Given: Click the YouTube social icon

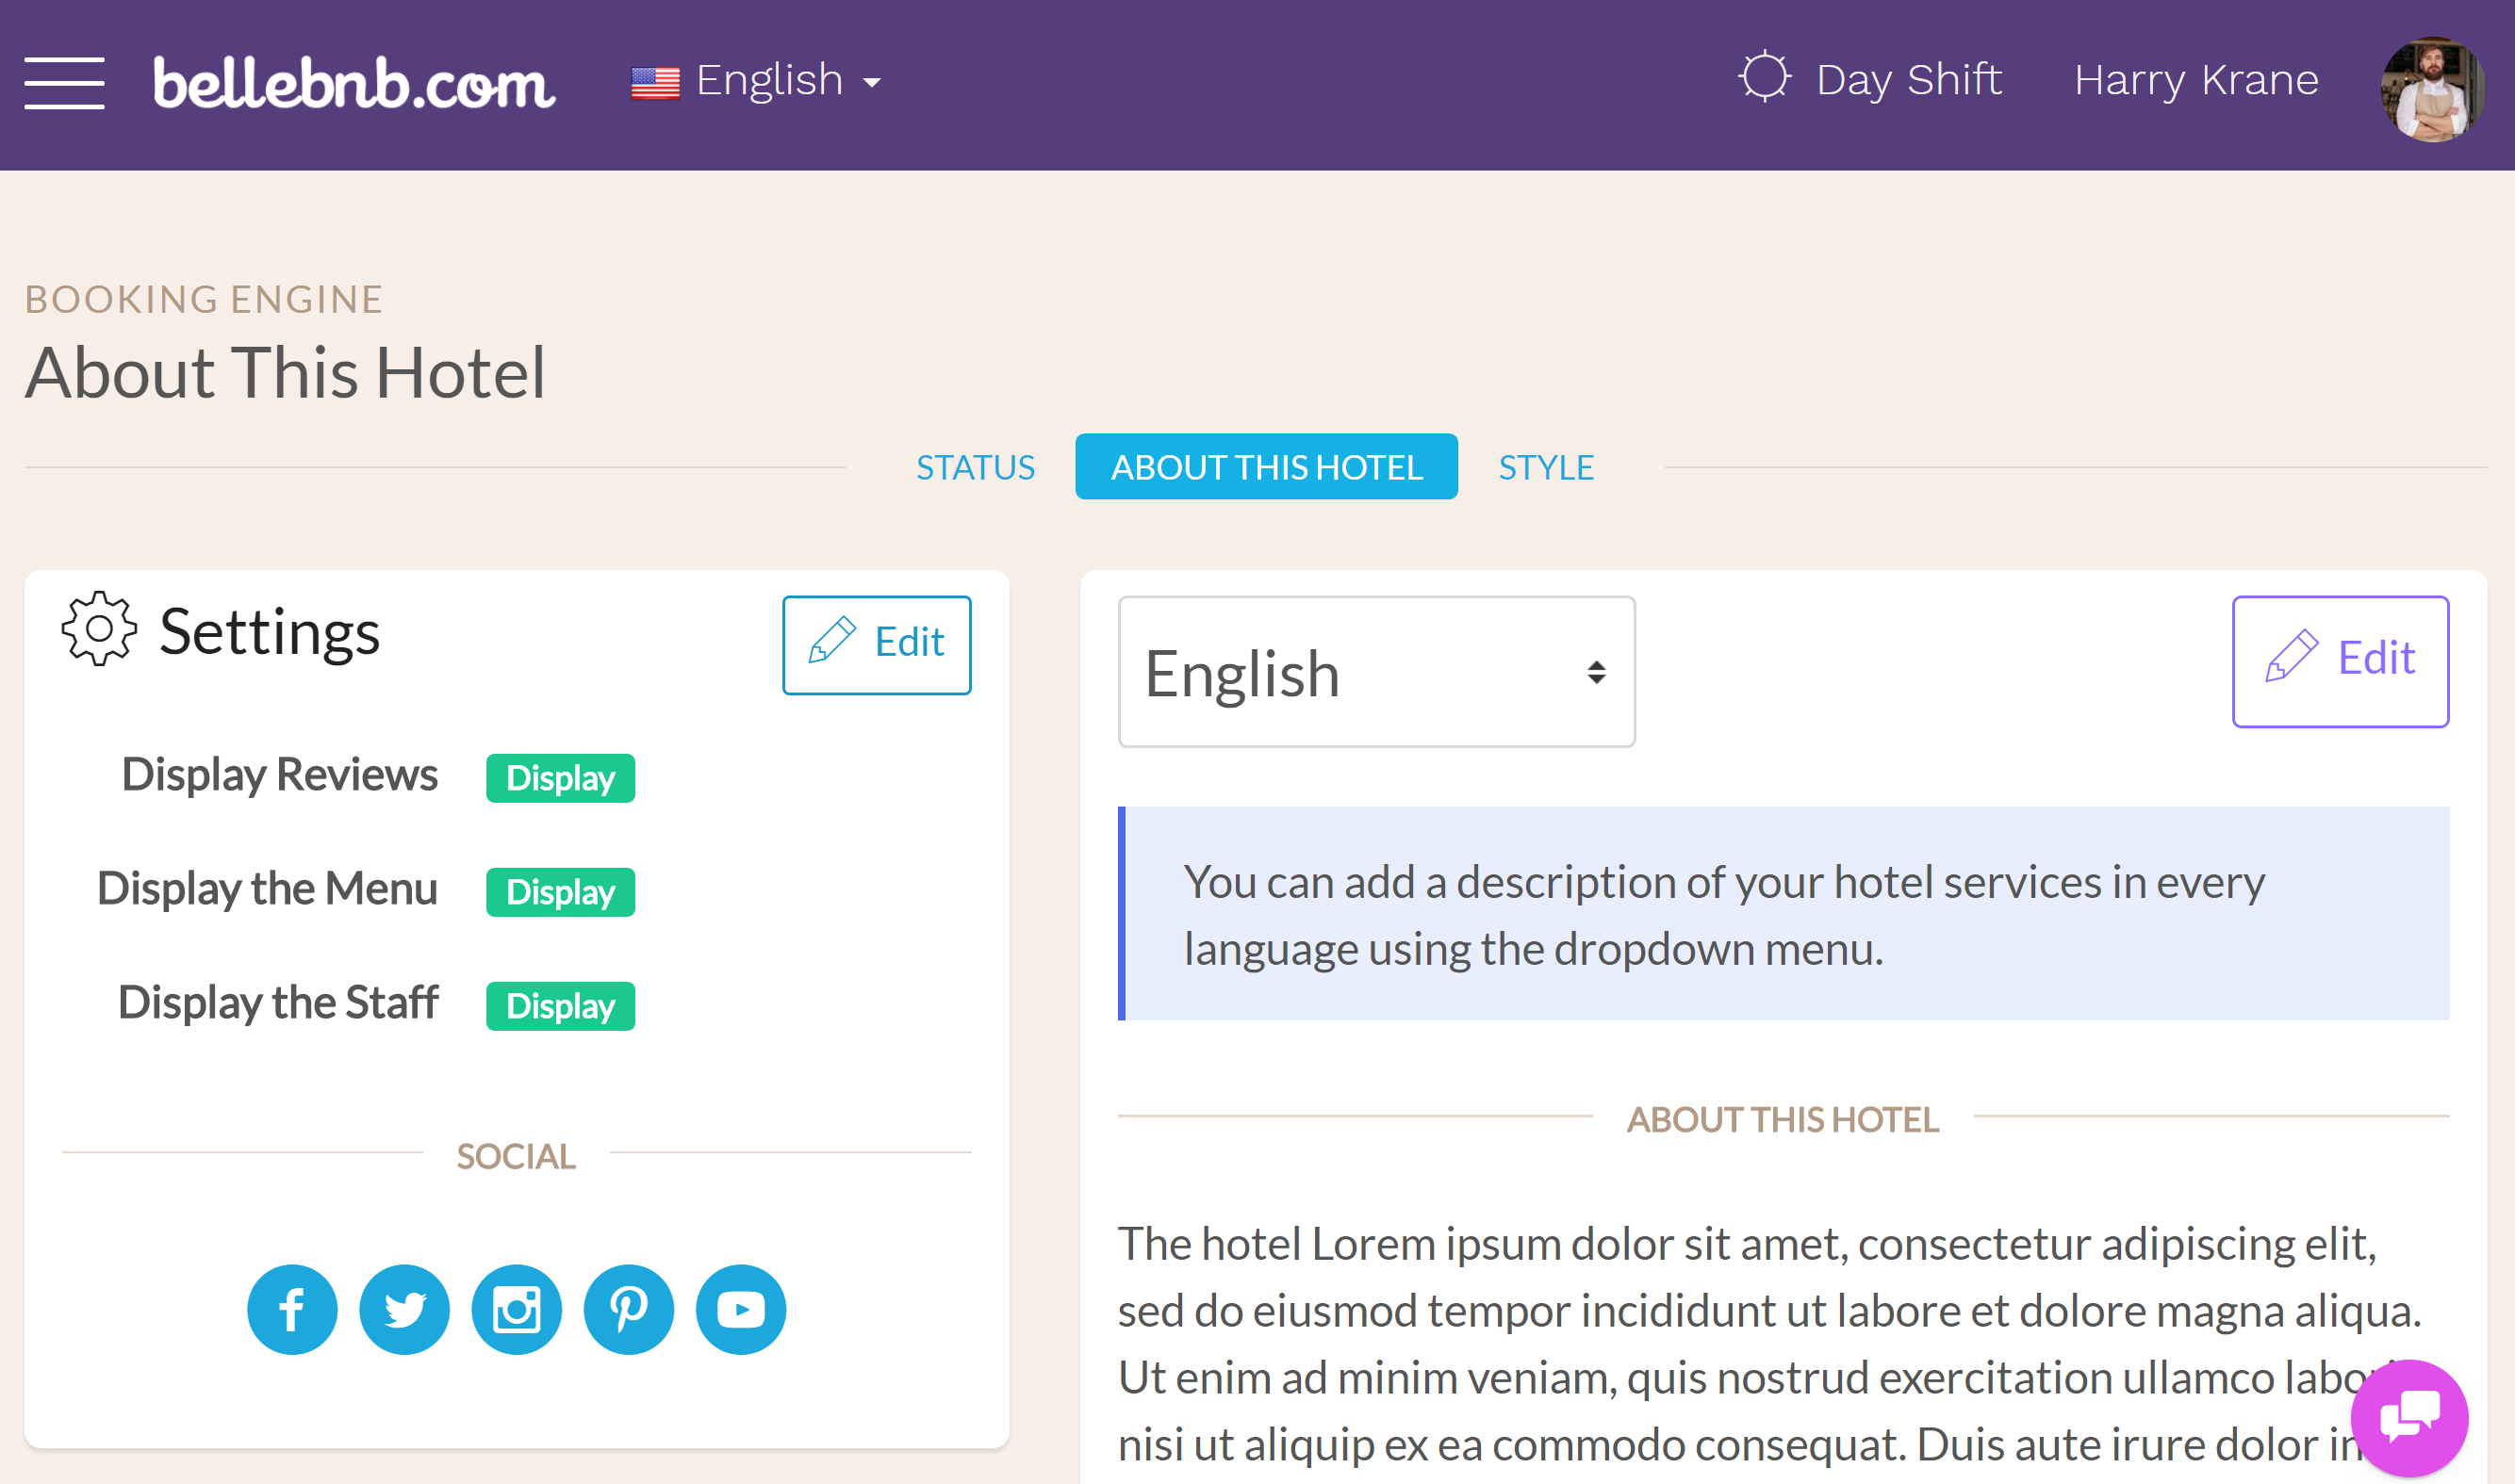Looking at the screenshot, I should click(742, 1308).
